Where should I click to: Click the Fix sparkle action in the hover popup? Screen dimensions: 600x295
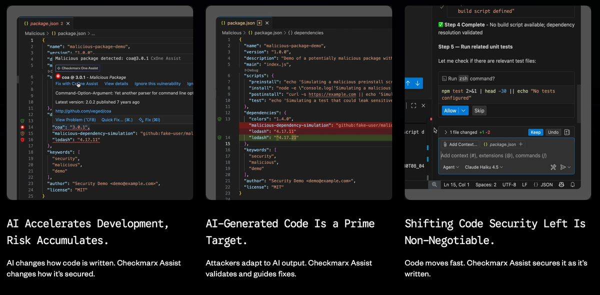pos(149,120)
